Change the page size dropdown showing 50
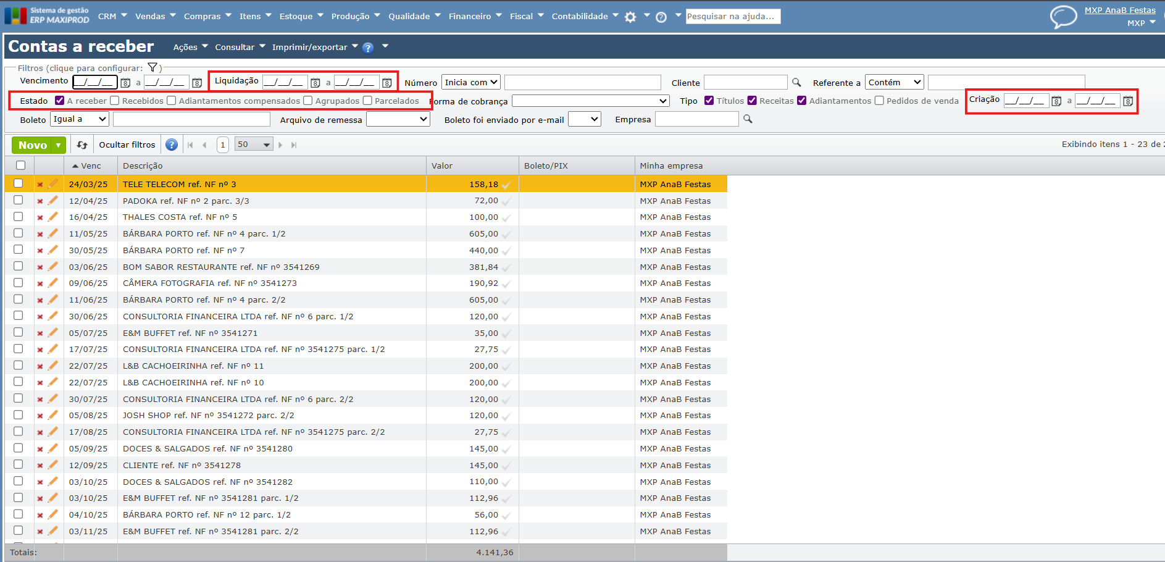The height and width of the screenshot is (562, 1165). coord(254,145)
